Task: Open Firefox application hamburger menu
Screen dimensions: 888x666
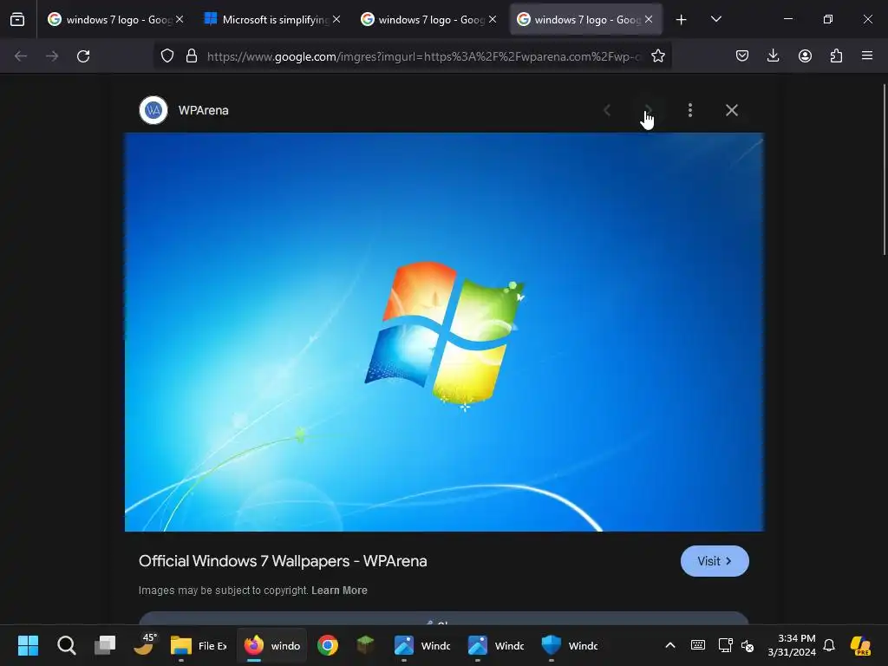Action: click(x=867, y=55)
